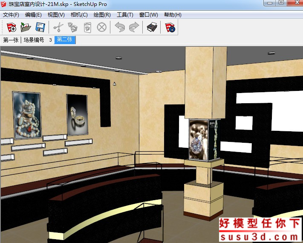Open the 工具(T) menu

click(125, 15)
